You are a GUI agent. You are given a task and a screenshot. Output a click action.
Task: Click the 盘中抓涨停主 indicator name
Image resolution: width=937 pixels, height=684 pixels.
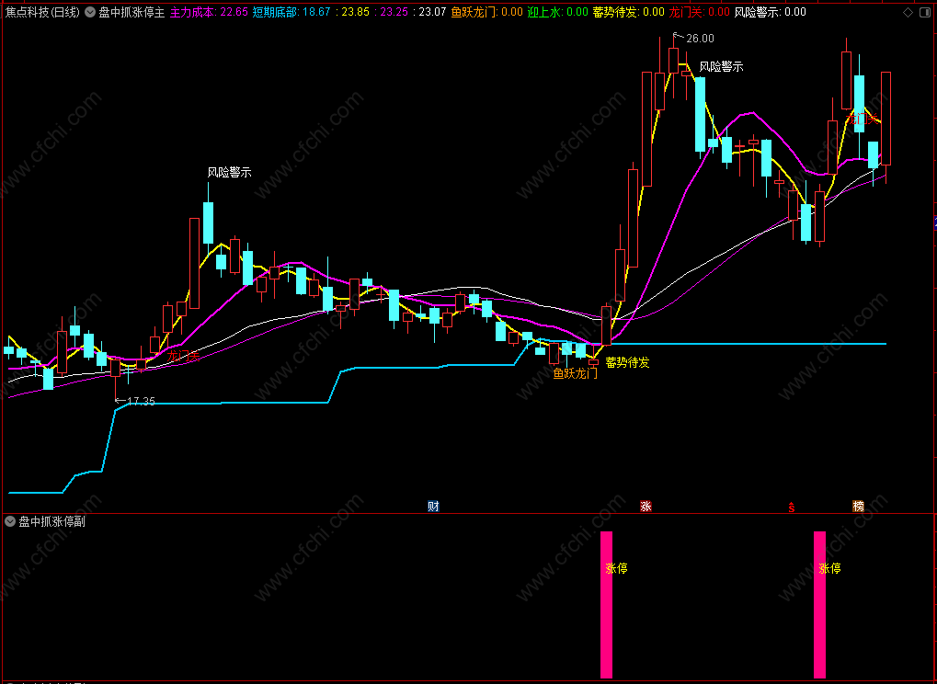point(131,12)
